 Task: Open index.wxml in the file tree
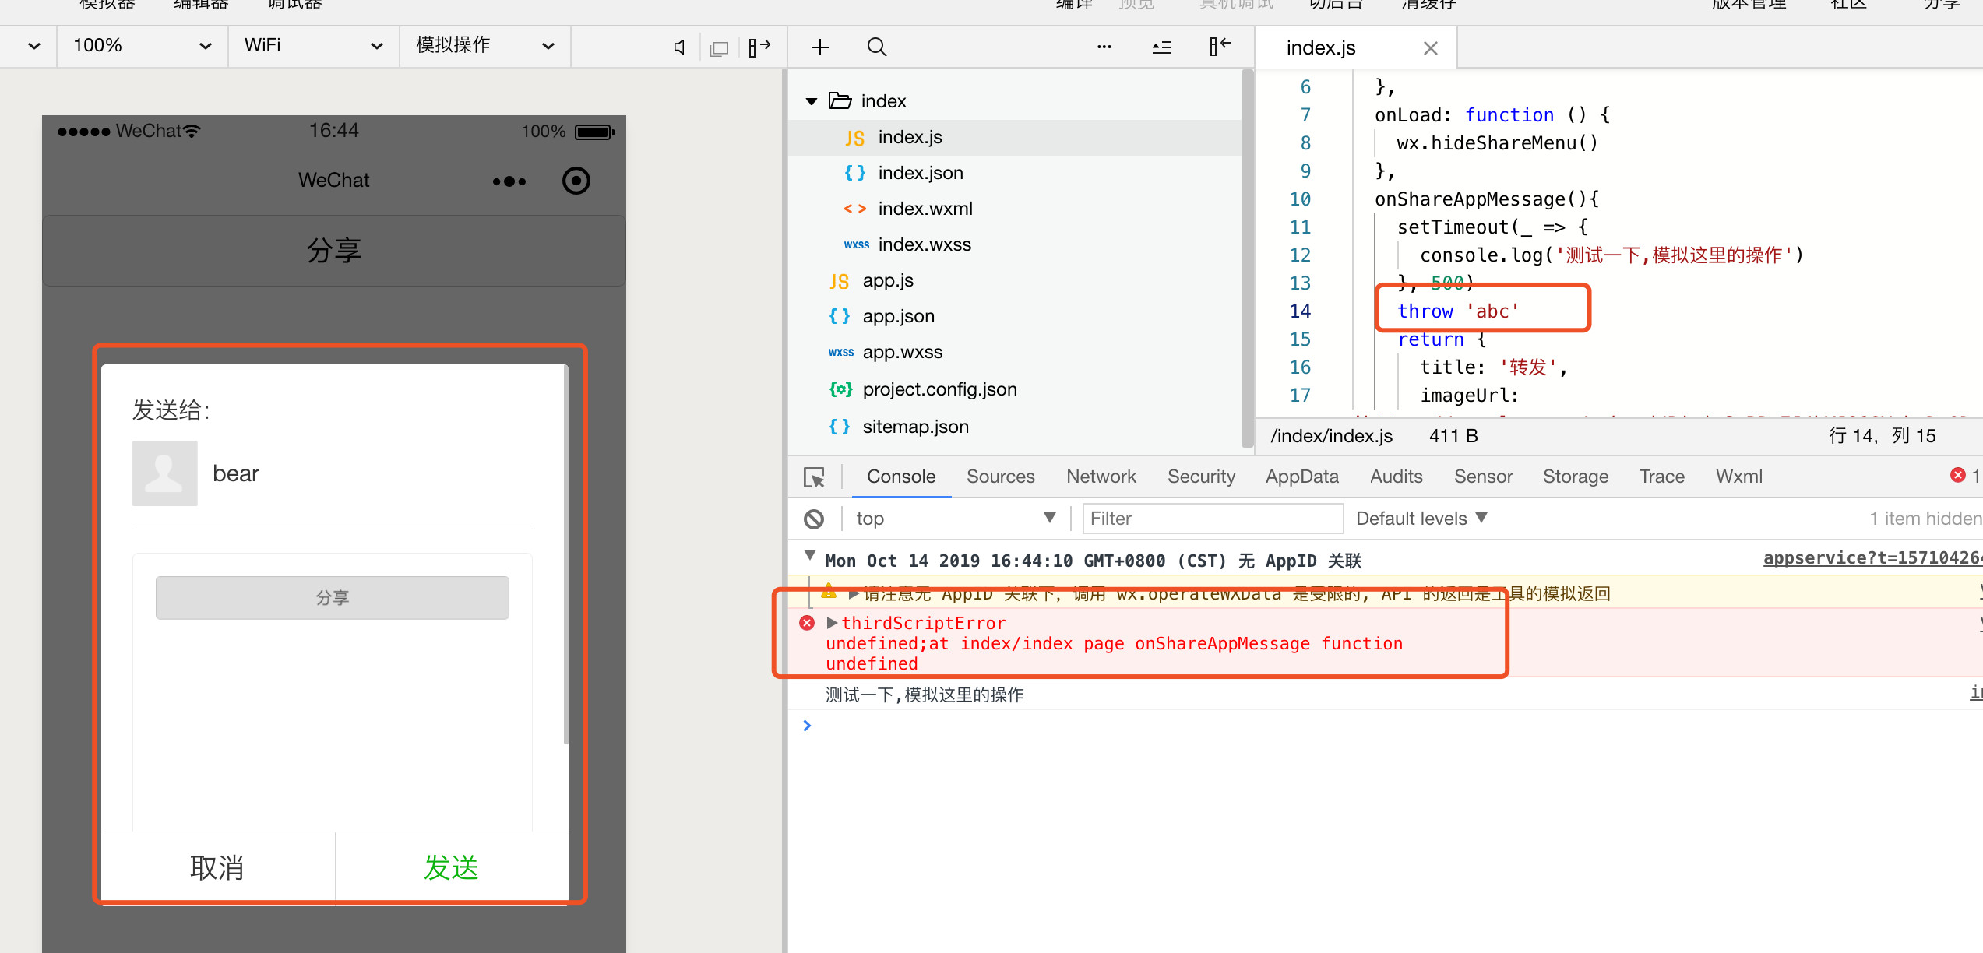pyautogui.click(x=925, y=209)
